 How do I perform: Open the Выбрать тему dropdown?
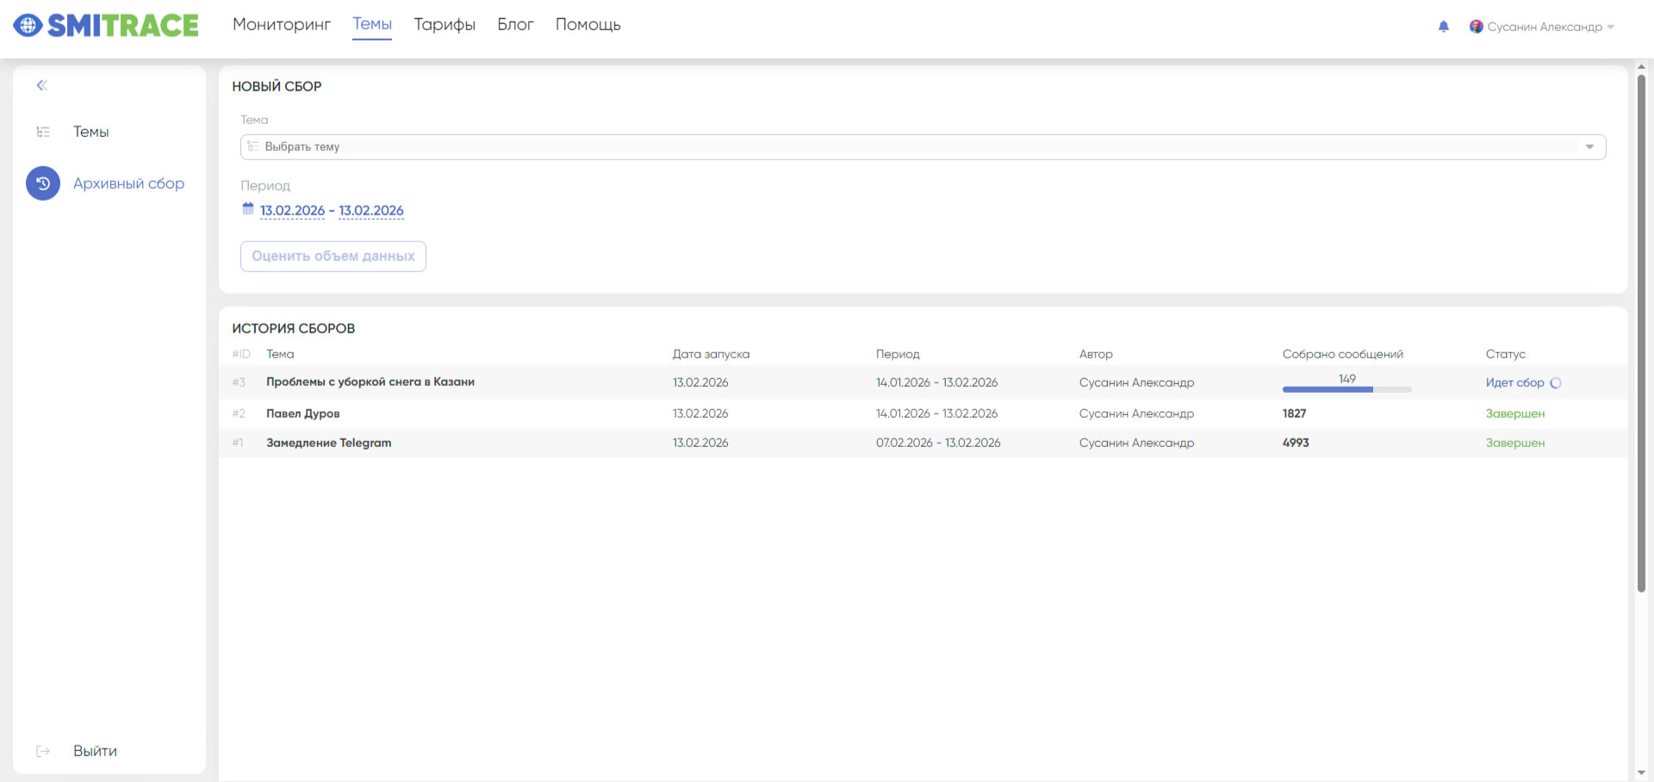pos(913,147)
